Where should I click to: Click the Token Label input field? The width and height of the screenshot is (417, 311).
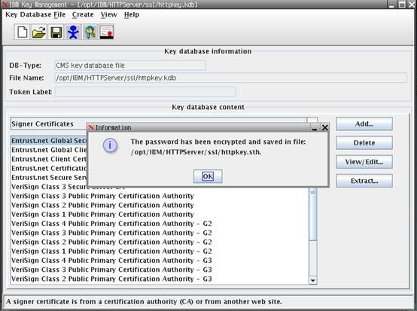(x=145, y=92)
